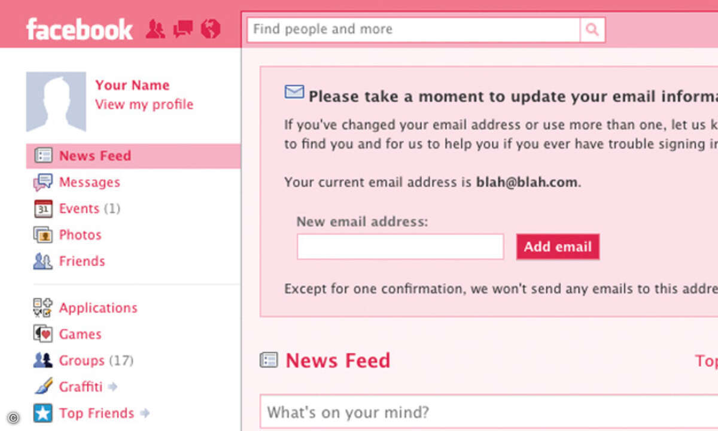Click the profile picture placeholder thumbnail
The height and width of the screenshot is (431, 718).
point(56,102)
